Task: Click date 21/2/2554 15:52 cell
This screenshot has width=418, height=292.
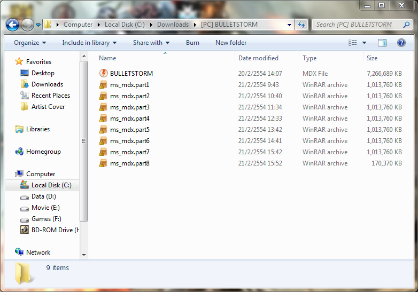Action: (260, 163)
